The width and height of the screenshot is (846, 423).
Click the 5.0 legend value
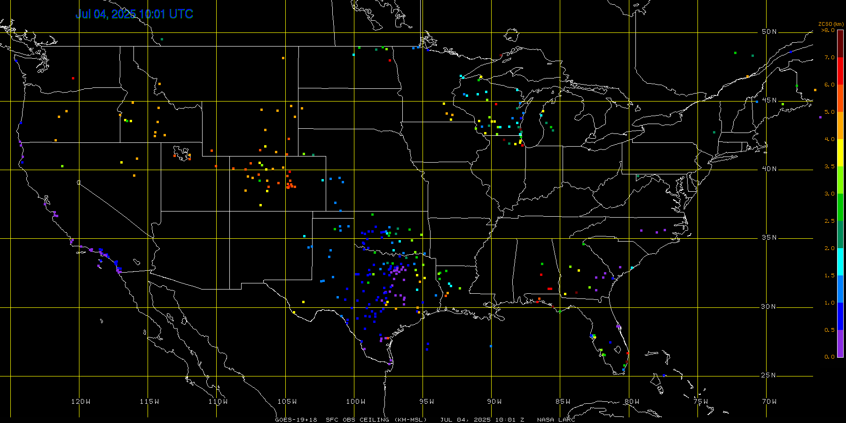coord(830,112)
